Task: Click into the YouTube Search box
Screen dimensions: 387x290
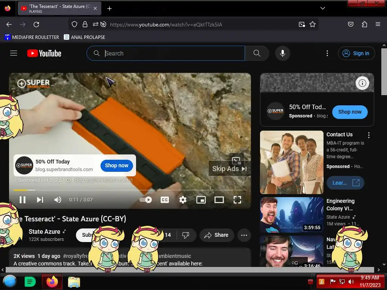Action: tap(166, 53)
